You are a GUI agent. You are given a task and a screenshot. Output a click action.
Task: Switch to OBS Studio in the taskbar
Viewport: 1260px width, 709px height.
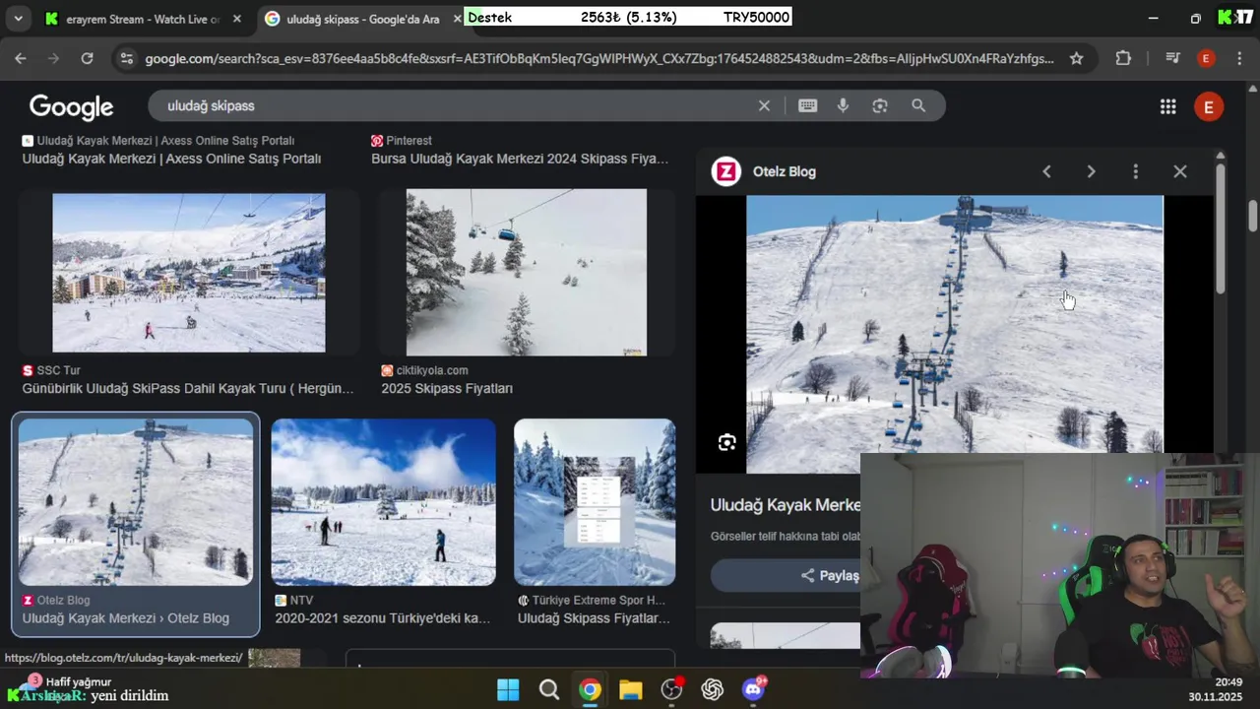click(672, 689)
